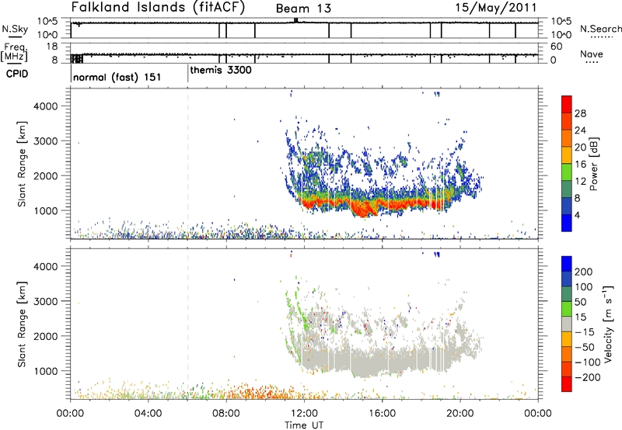Click the '4000' tick on power panel
Screen dimensions: 622x430
46,106
